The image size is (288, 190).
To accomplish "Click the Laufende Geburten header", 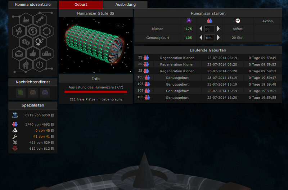I will click(208, 50).
